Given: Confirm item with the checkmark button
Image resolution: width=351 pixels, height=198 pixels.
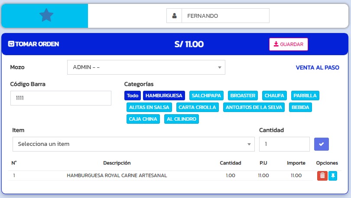Looking at the screenshot, I should coord(322,144).
